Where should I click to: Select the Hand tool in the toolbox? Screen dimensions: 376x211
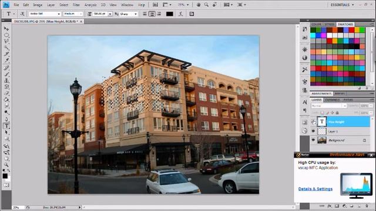tap(6, 158)
